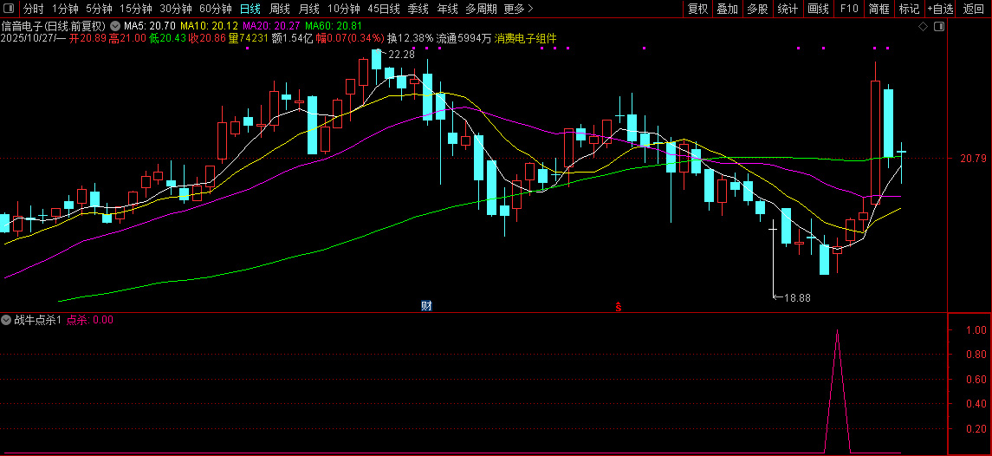This screenshot has height=456, width=992.
Task: Open the 多股 multi-stock view
Action: 756,9
